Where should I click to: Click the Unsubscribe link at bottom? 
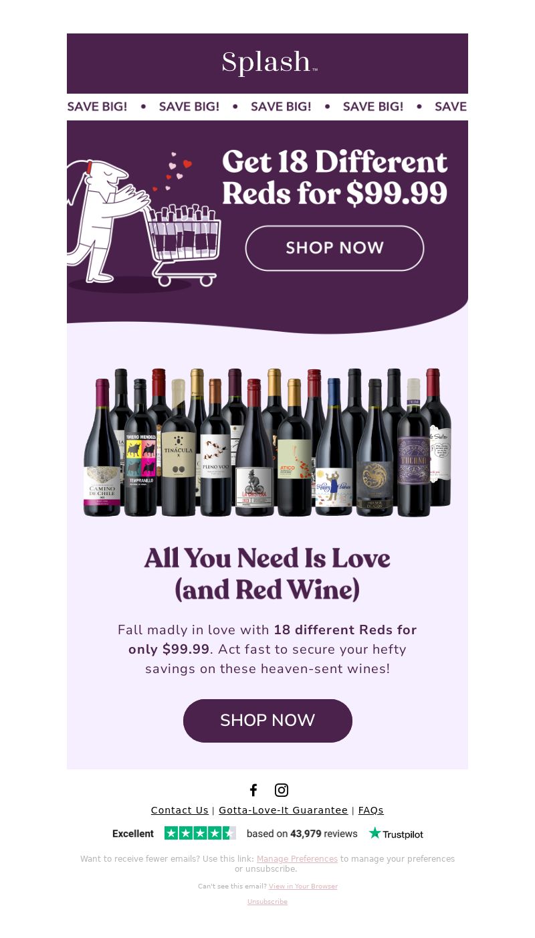267,902
